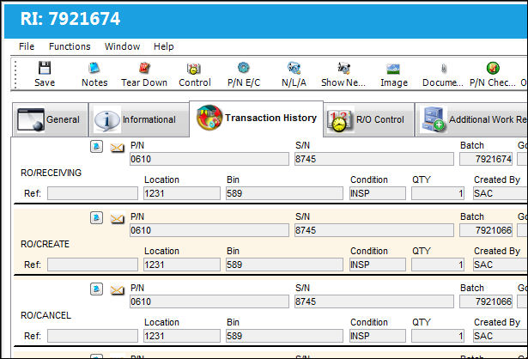Open the Window menu
The image size is (528, 359).
122,46
